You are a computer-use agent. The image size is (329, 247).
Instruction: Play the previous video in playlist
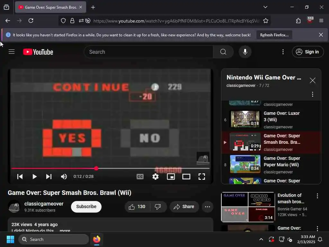click(x=20, y=177)
